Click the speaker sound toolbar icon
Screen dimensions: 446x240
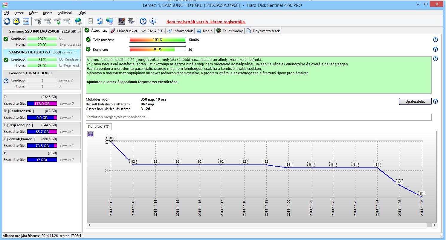coord(131,21)
